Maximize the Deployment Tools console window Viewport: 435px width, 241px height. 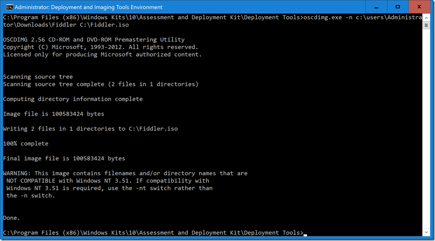click(398, 7)
